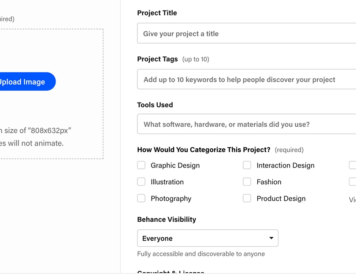The image size is (356, 278).
Task: Click the Project Tags label text
Action: click(x=158, y=59)
